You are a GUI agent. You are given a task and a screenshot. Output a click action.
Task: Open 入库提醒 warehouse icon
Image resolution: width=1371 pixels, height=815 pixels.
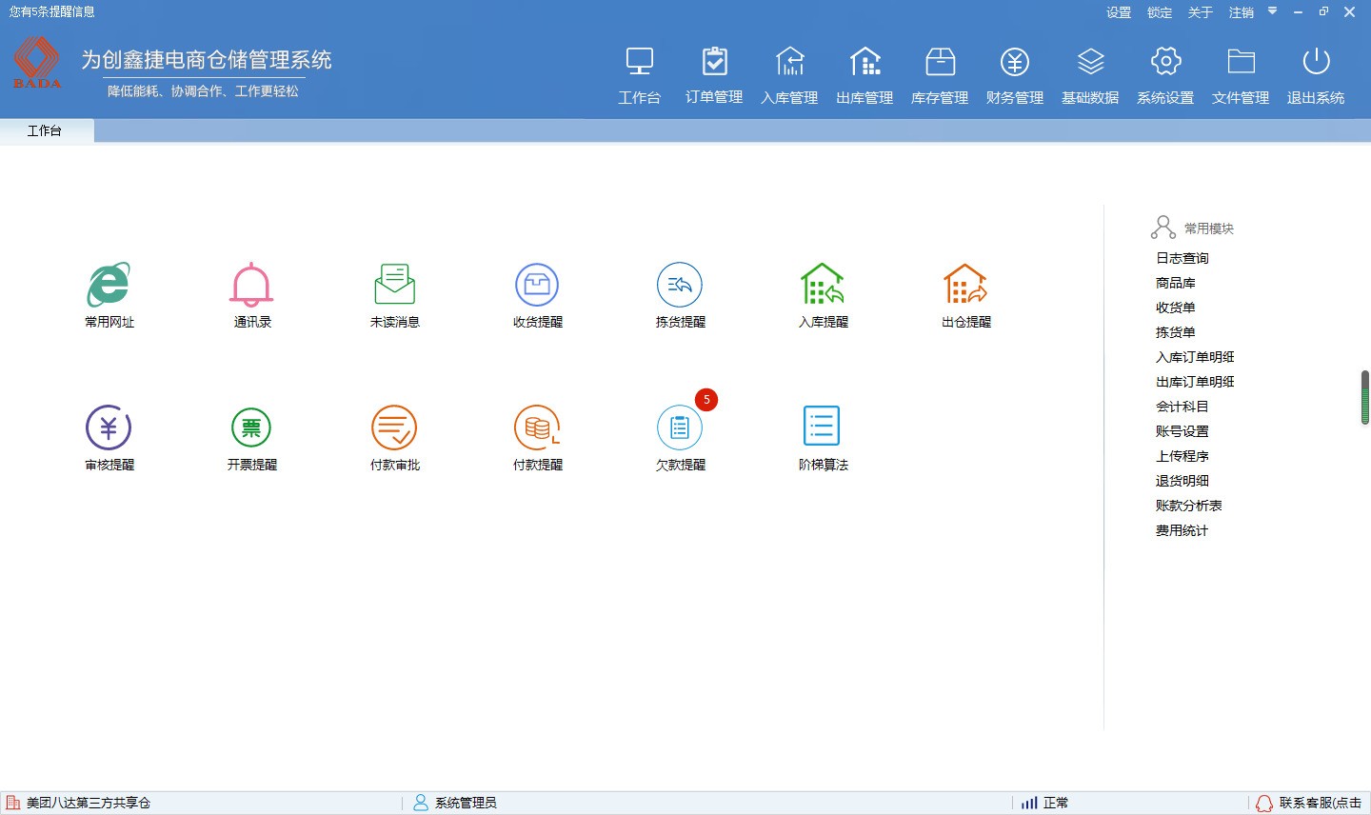(x=823, y=284)
